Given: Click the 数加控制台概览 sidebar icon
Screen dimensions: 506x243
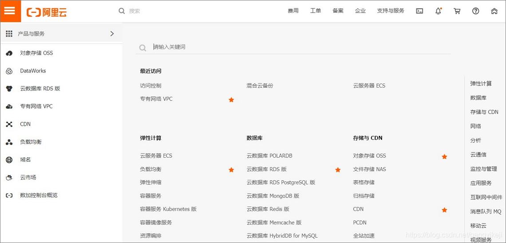Looking at the screenshot, I should [x=9, y=195].
